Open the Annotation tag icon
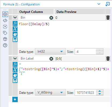The width and height of the screenshot is (112, 107). click(x=5, y=33)
